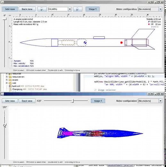Click the CG marker on the rocket
This screenshot has width=166, height=167.
[85, 43]
